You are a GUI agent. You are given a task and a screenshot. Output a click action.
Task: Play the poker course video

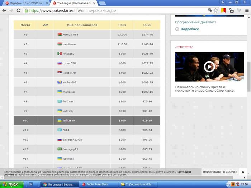coord(209,67)
